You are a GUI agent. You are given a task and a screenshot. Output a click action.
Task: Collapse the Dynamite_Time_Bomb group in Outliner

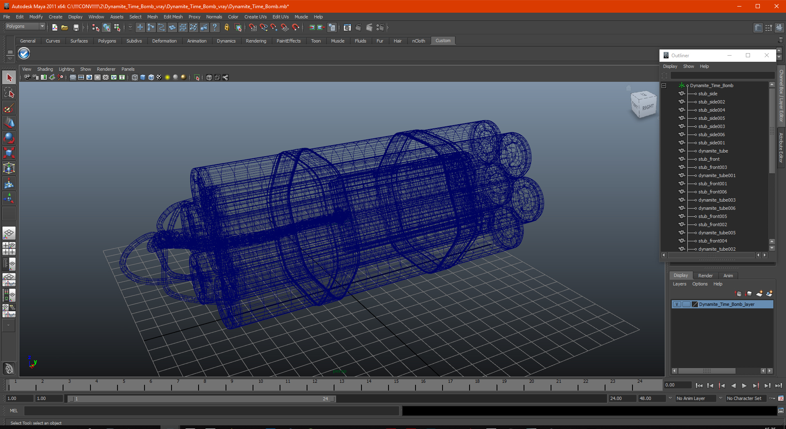click(664, 85)
